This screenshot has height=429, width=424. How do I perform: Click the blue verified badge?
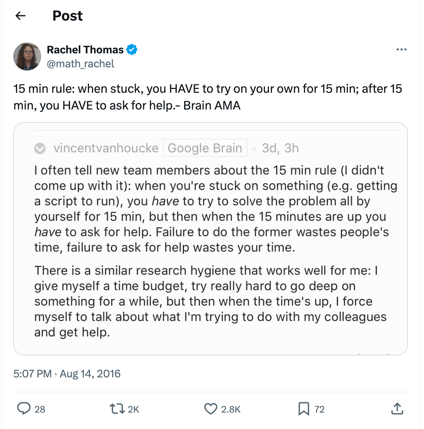click(x=132, y=50)
